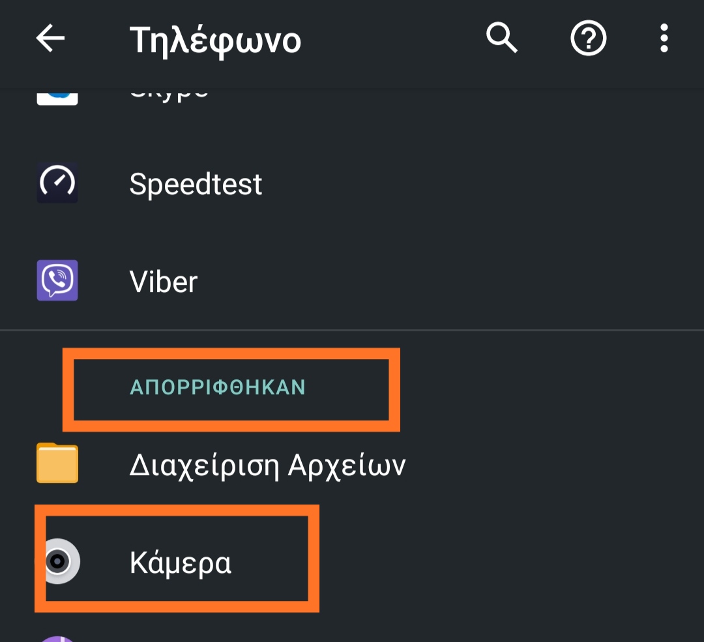The height and width of the screenshot is (642, 704).
Task: Tap the partial purple icon at bottom
Action: pyautogui.click(x=57, y=638)
